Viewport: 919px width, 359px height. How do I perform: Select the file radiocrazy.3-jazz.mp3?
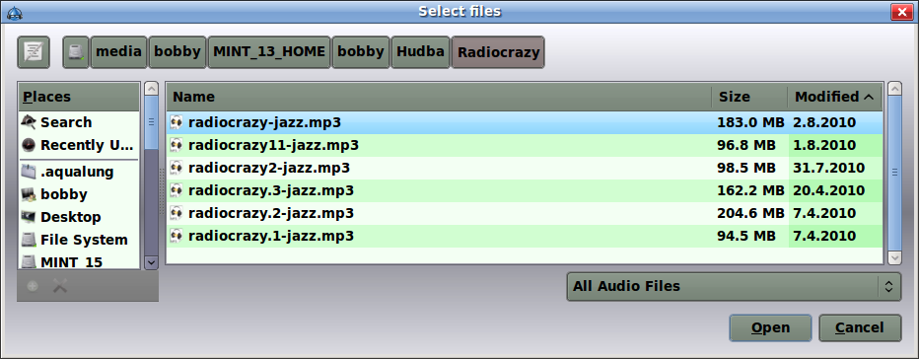(x=525, y=190)
